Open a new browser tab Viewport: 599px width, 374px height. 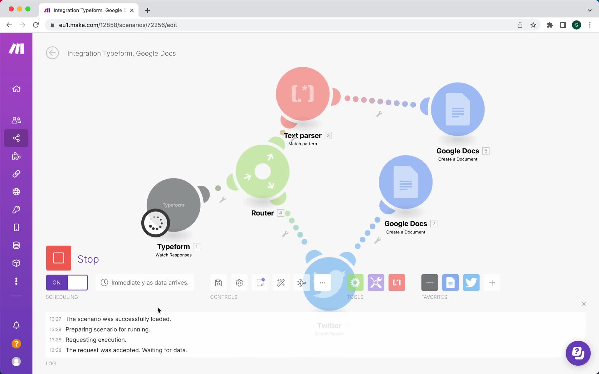pyautogui.click(x=148, y=10)
